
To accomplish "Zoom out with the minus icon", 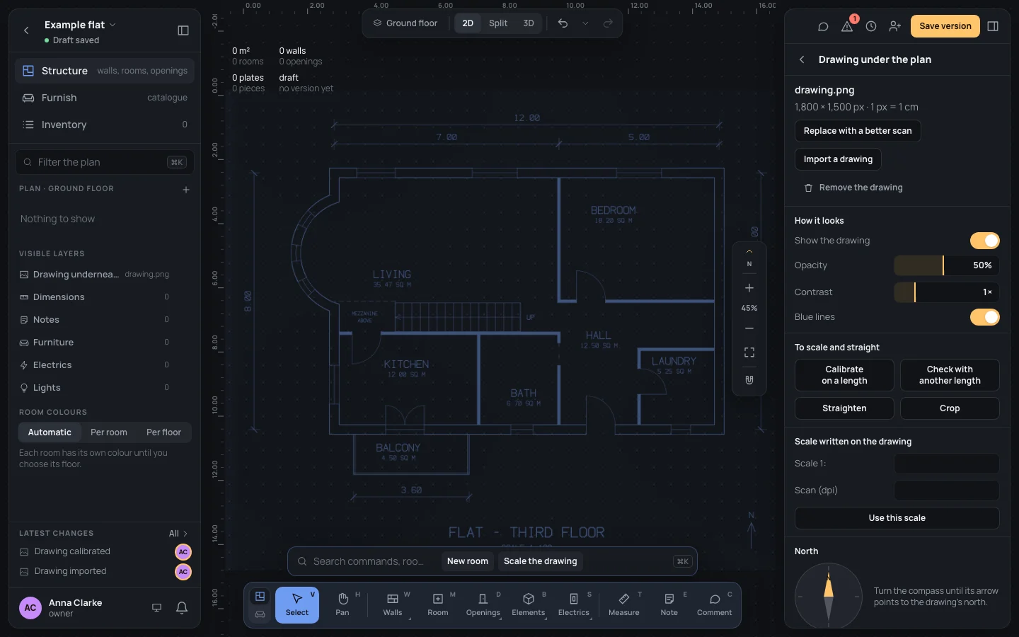I will tap(749, 328).
